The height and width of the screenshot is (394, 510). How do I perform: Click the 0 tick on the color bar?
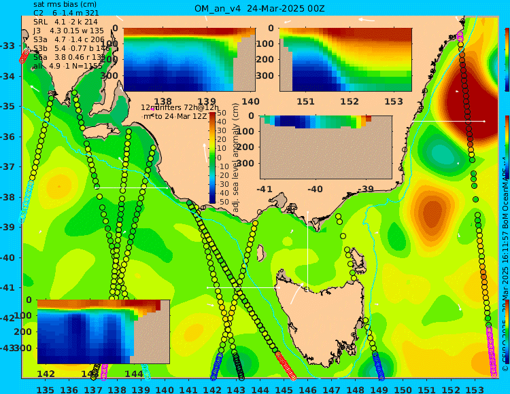pyautogui.click(x=219, y=158)
